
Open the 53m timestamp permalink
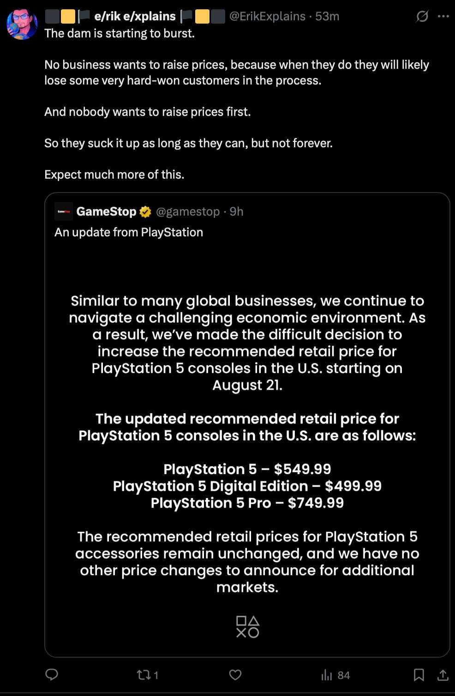327,16
